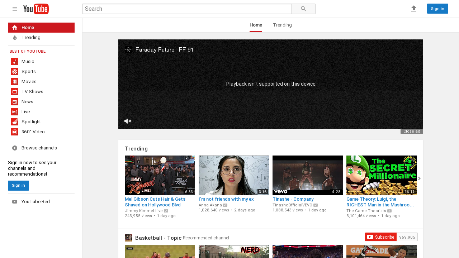Click the Tinashe vevo video thumbnail

[308, 175]
